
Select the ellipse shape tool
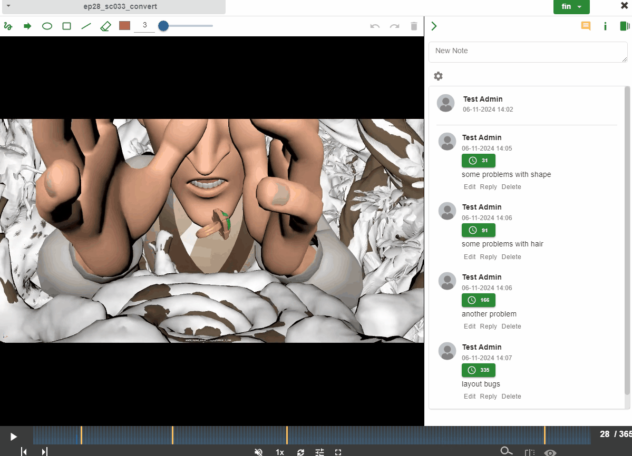pyautogui.click(x=47, y=26)
